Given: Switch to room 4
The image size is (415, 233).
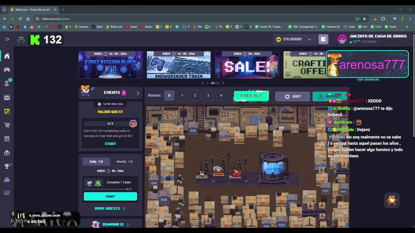Looking at the screenshot, I should (221, 95).
